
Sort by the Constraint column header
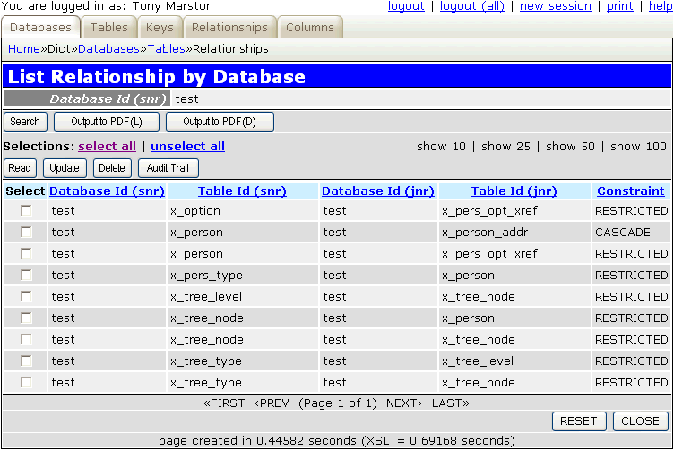631,191
